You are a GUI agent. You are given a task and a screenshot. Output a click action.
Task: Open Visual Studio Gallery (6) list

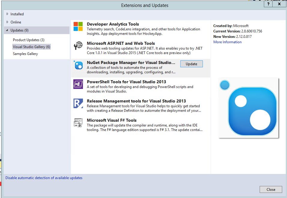[x=32, y=47]
